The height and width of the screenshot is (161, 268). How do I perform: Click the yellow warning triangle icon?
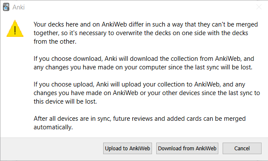click(x=15, y=28)
